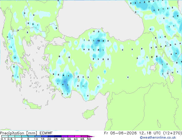Click the 0.1–0.5 mm legend color swatch
Screen dimensions: 182x140
click(x=5, y=136)
